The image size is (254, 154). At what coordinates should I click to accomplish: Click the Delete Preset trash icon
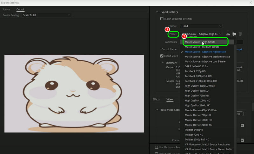240,34
